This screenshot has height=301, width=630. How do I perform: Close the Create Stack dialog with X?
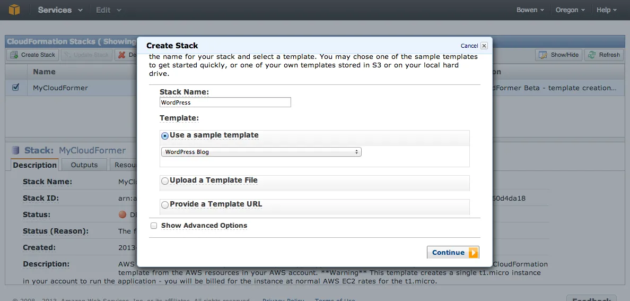[484, 46]
